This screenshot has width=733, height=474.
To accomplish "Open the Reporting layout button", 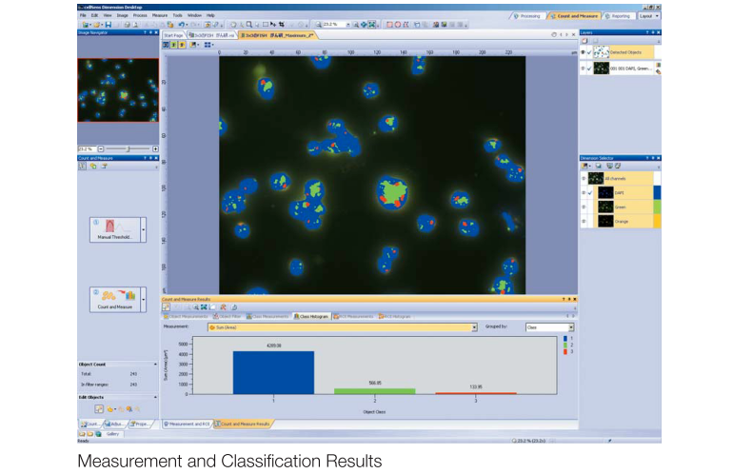I will [619, 16].
